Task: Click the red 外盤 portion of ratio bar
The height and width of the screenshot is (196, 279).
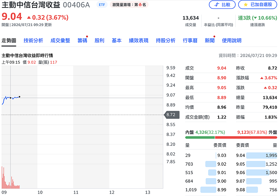Action: pyautogui.click(x=246, y=138)
